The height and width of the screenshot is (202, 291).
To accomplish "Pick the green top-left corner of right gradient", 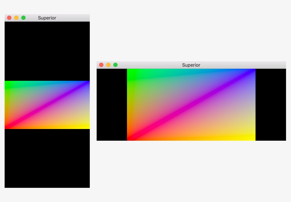I will click(x=130, y=72).
